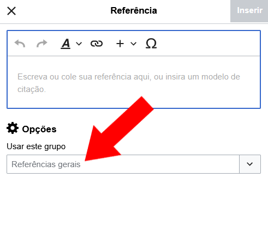Expand the chevron beside the plus icon
The image size is (268, 239).
tap(134, 44)
